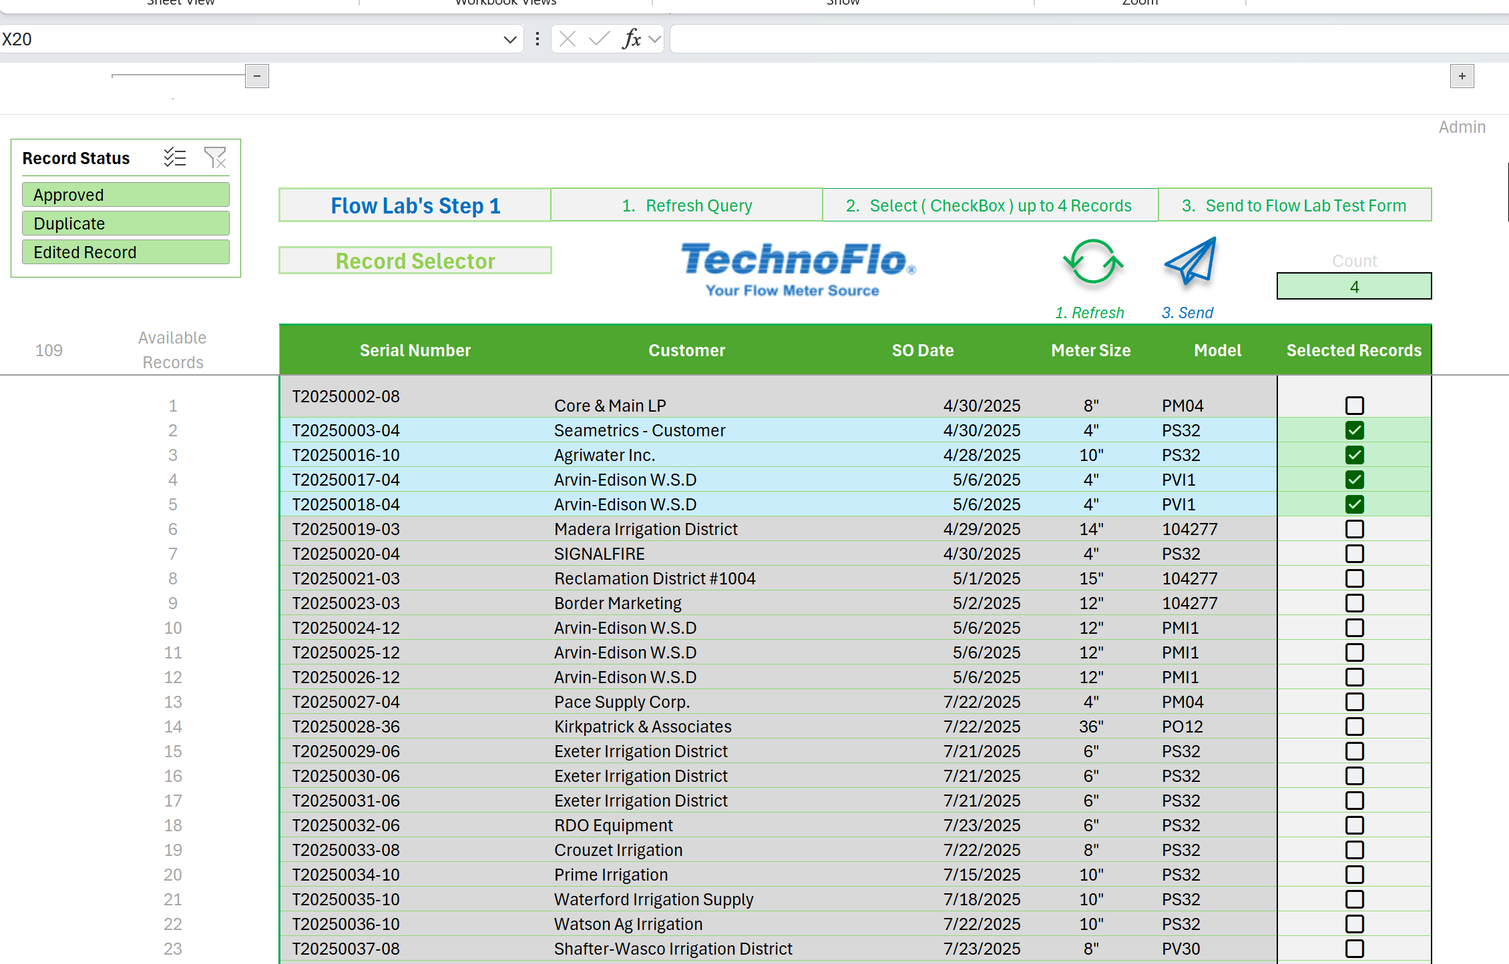The width and height of the screenshot is (1509, 964).
Task: Click the TechnoFlo logo image
Action: point(799,269)
